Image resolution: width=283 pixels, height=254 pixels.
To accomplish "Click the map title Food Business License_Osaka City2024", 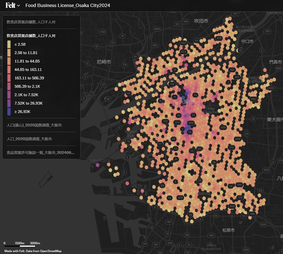I will click(x=68, y=5).
